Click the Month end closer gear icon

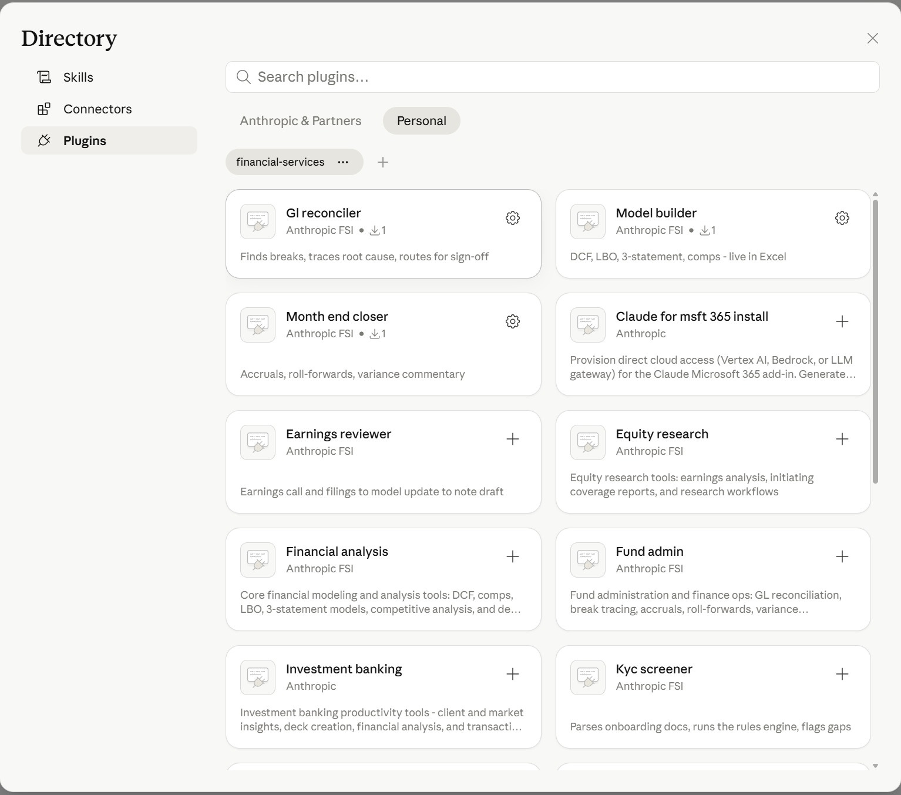pos(512,321)
